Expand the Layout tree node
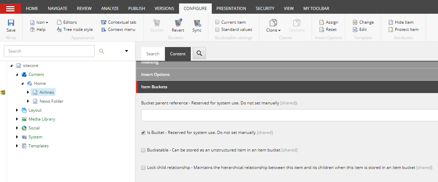 (x=17, y=110)
